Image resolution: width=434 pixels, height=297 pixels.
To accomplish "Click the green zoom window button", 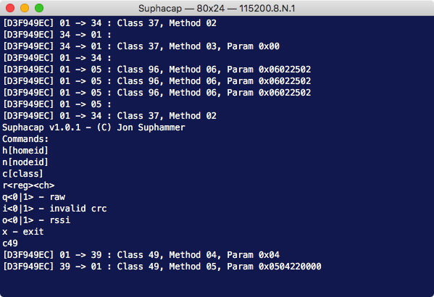I will click(x=39, y=8).
